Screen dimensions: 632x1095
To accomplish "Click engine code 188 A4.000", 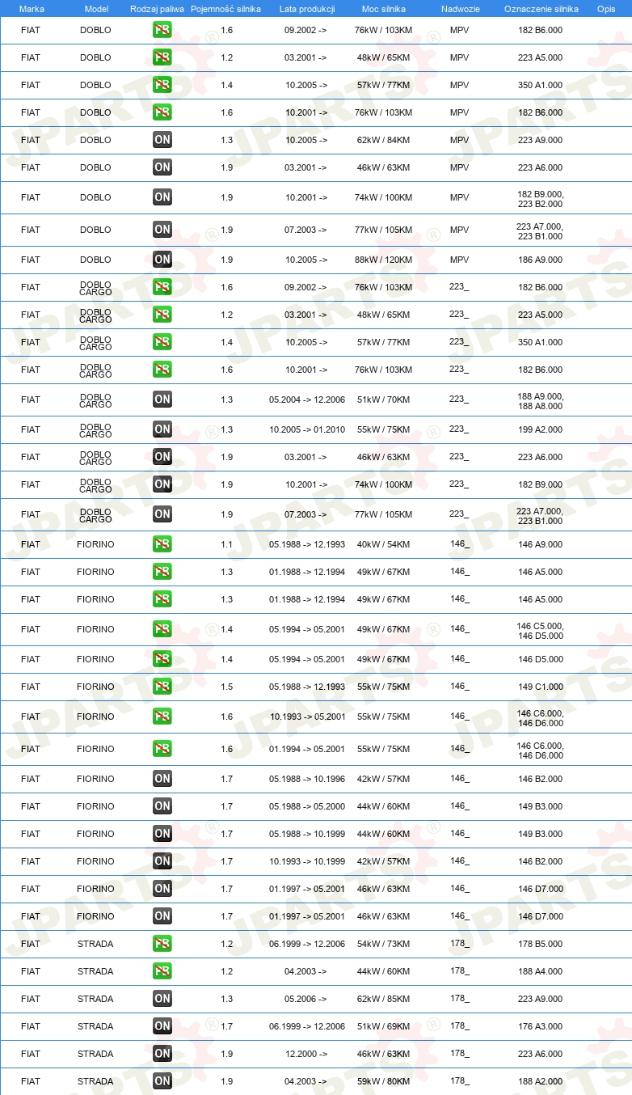I will 541,971.
